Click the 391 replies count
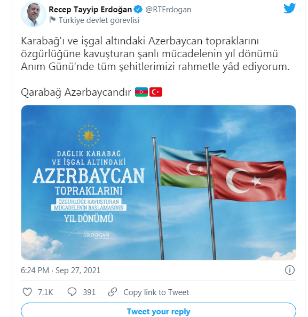 tap(89, 292)
